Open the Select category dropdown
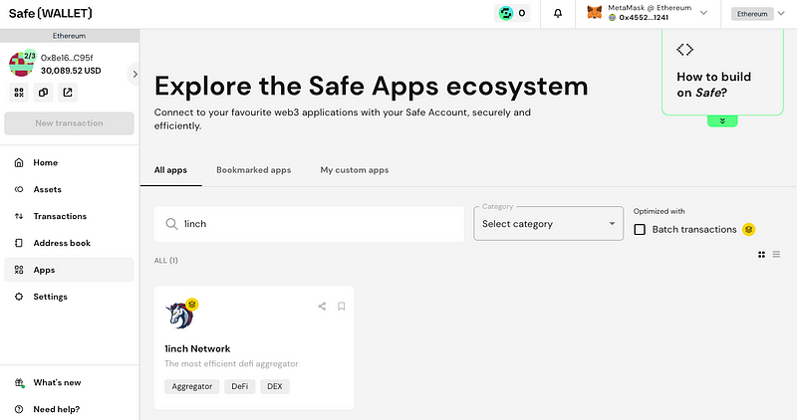 549,224
